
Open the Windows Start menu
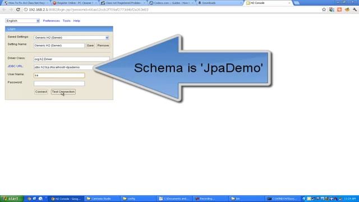[x=12, y=199]
